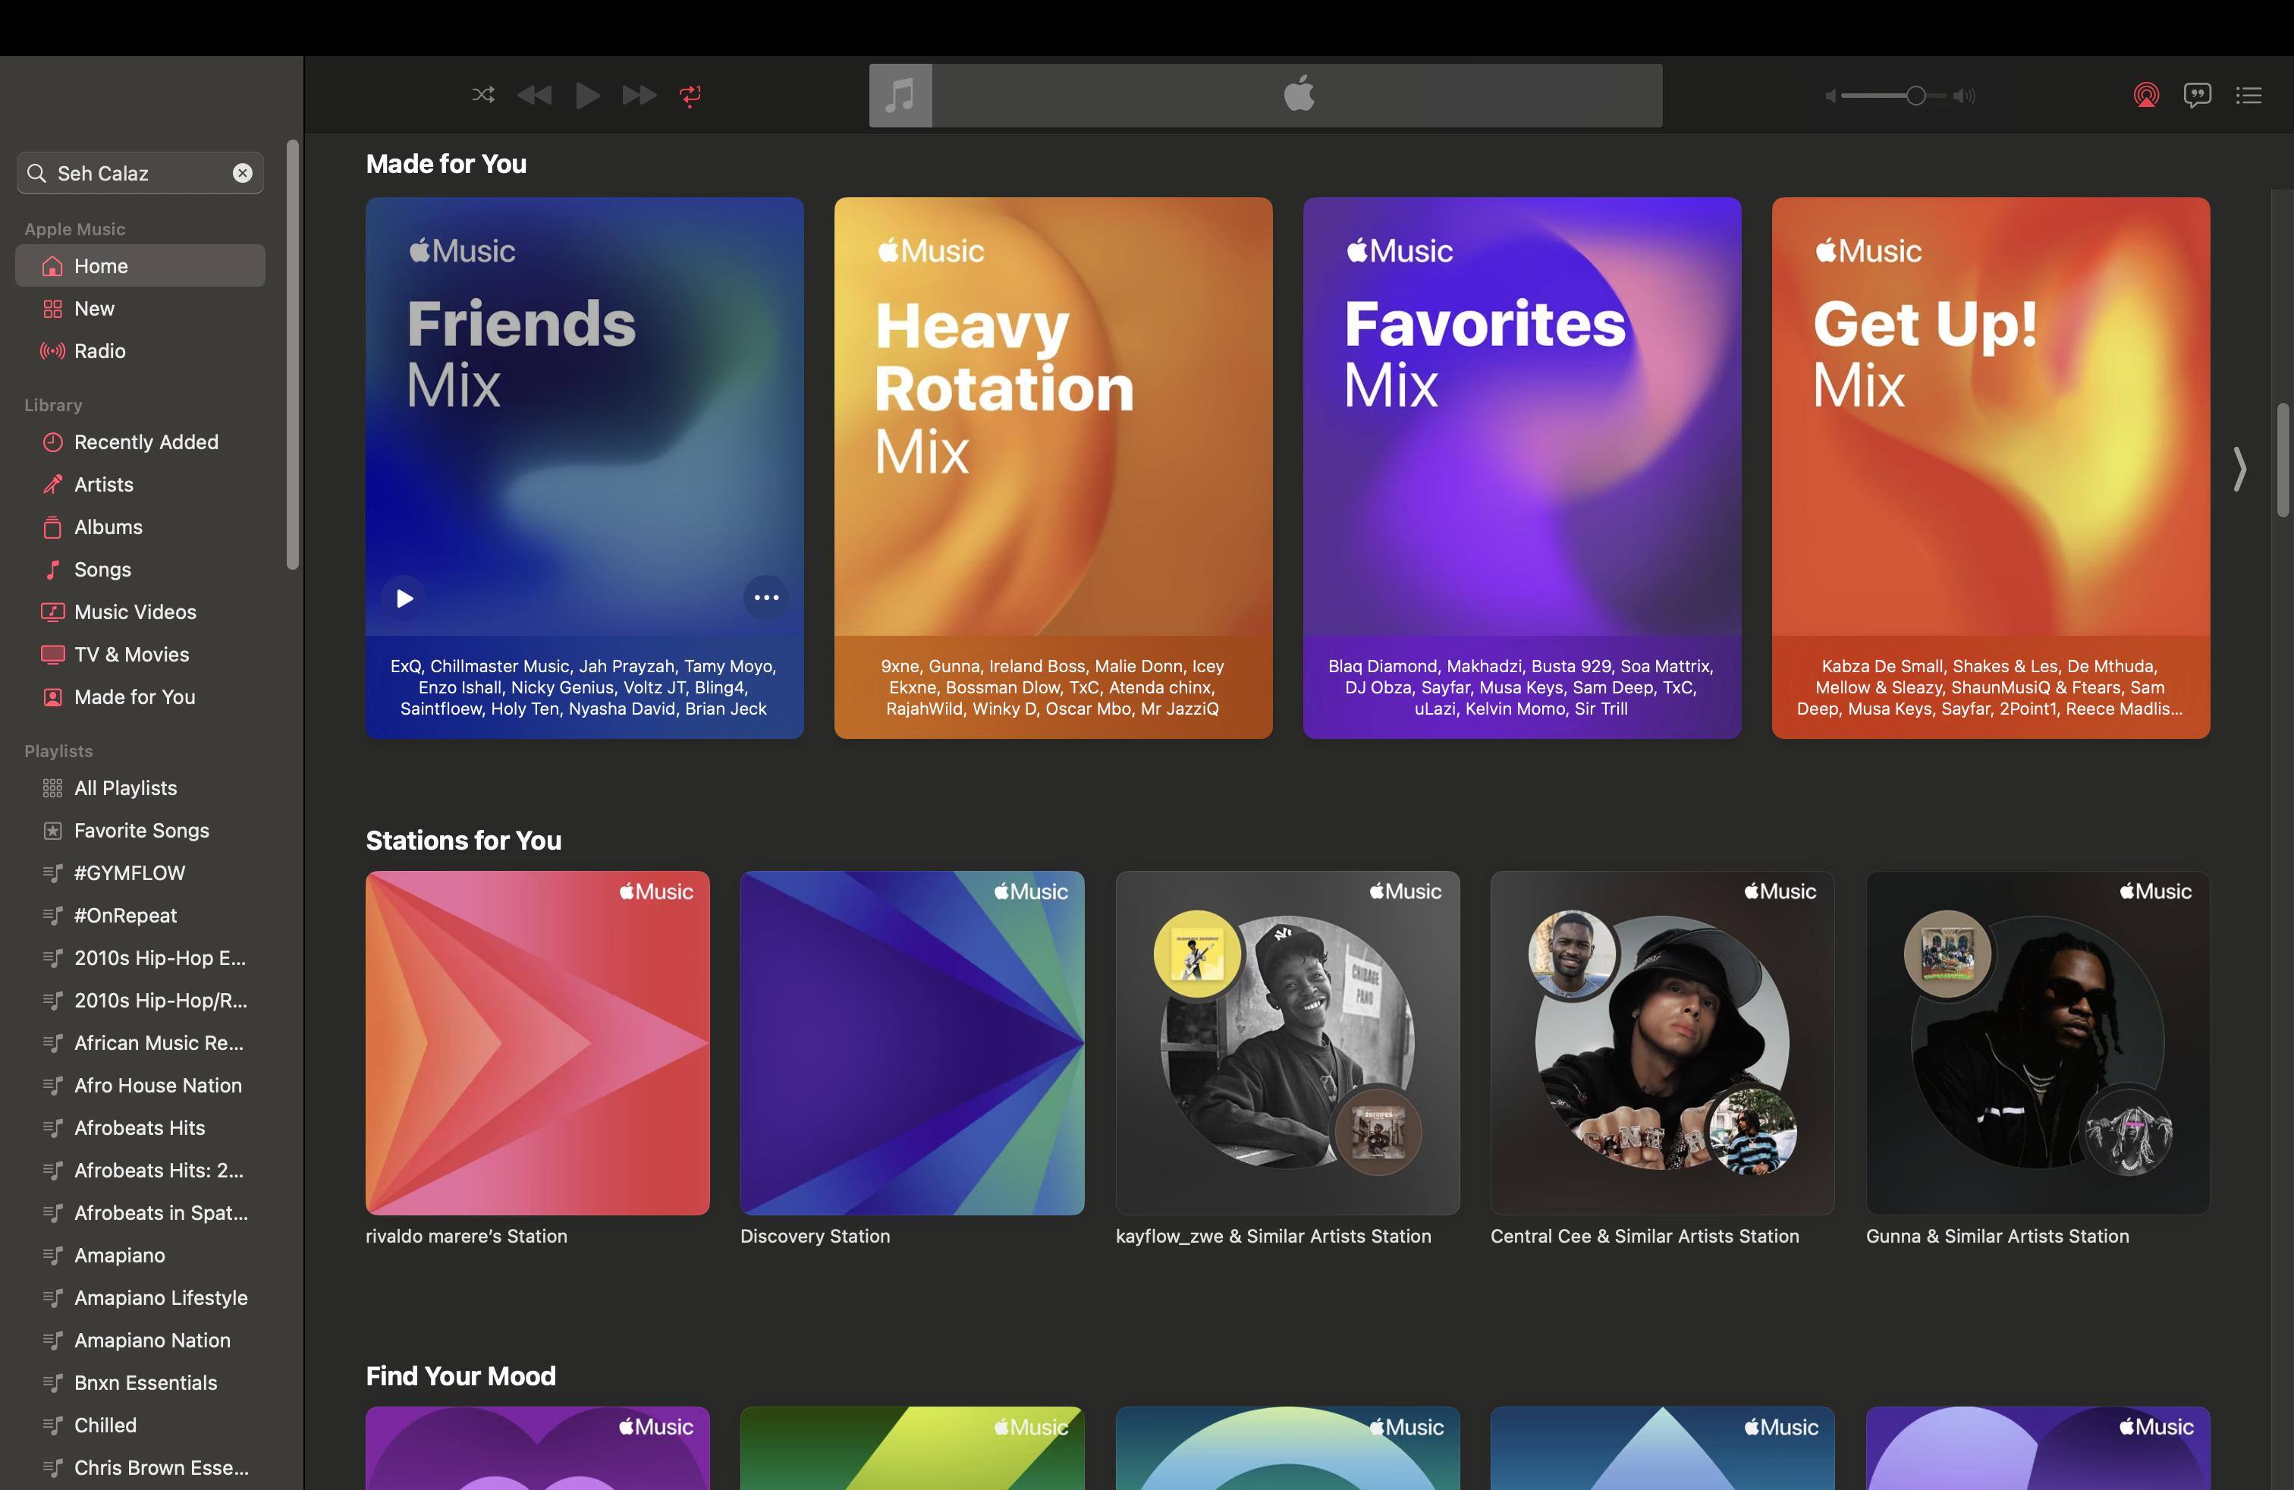Open more options for Friends Mix
The width and height of the screenshot is (2294, 1490).
tap(765, 598)
